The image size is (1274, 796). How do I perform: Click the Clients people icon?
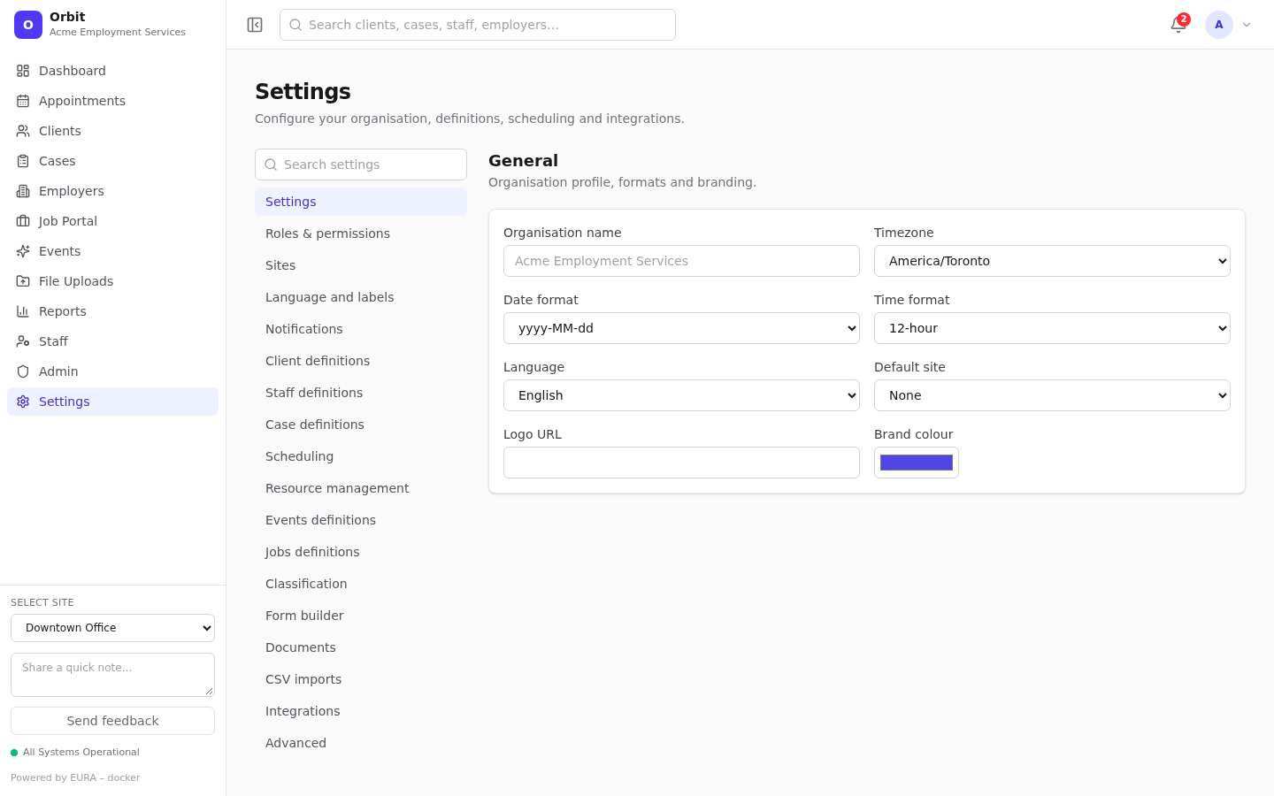tap(23, 131)
